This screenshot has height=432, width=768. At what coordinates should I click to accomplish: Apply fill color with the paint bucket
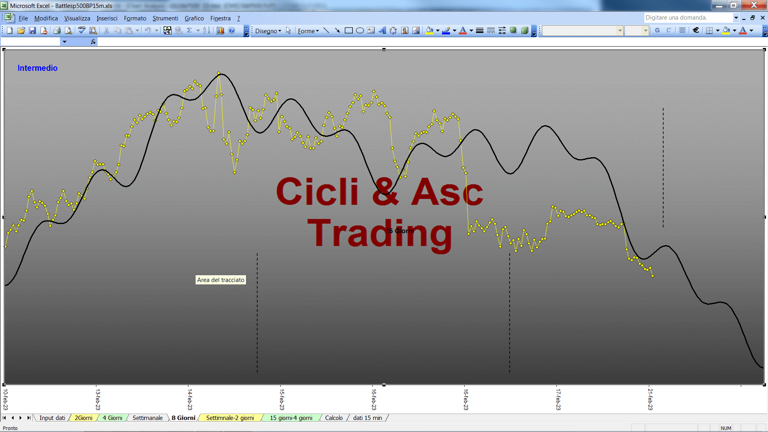[x=430, y=30]
